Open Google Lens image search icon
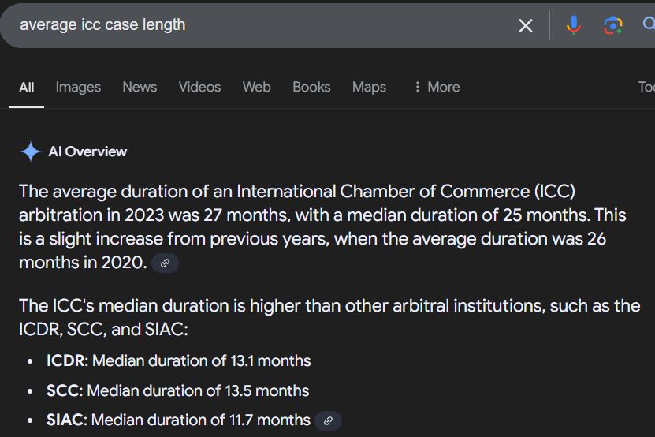This screenshot has height=437, width=655. pyautogui.click(x=612, y=25)
